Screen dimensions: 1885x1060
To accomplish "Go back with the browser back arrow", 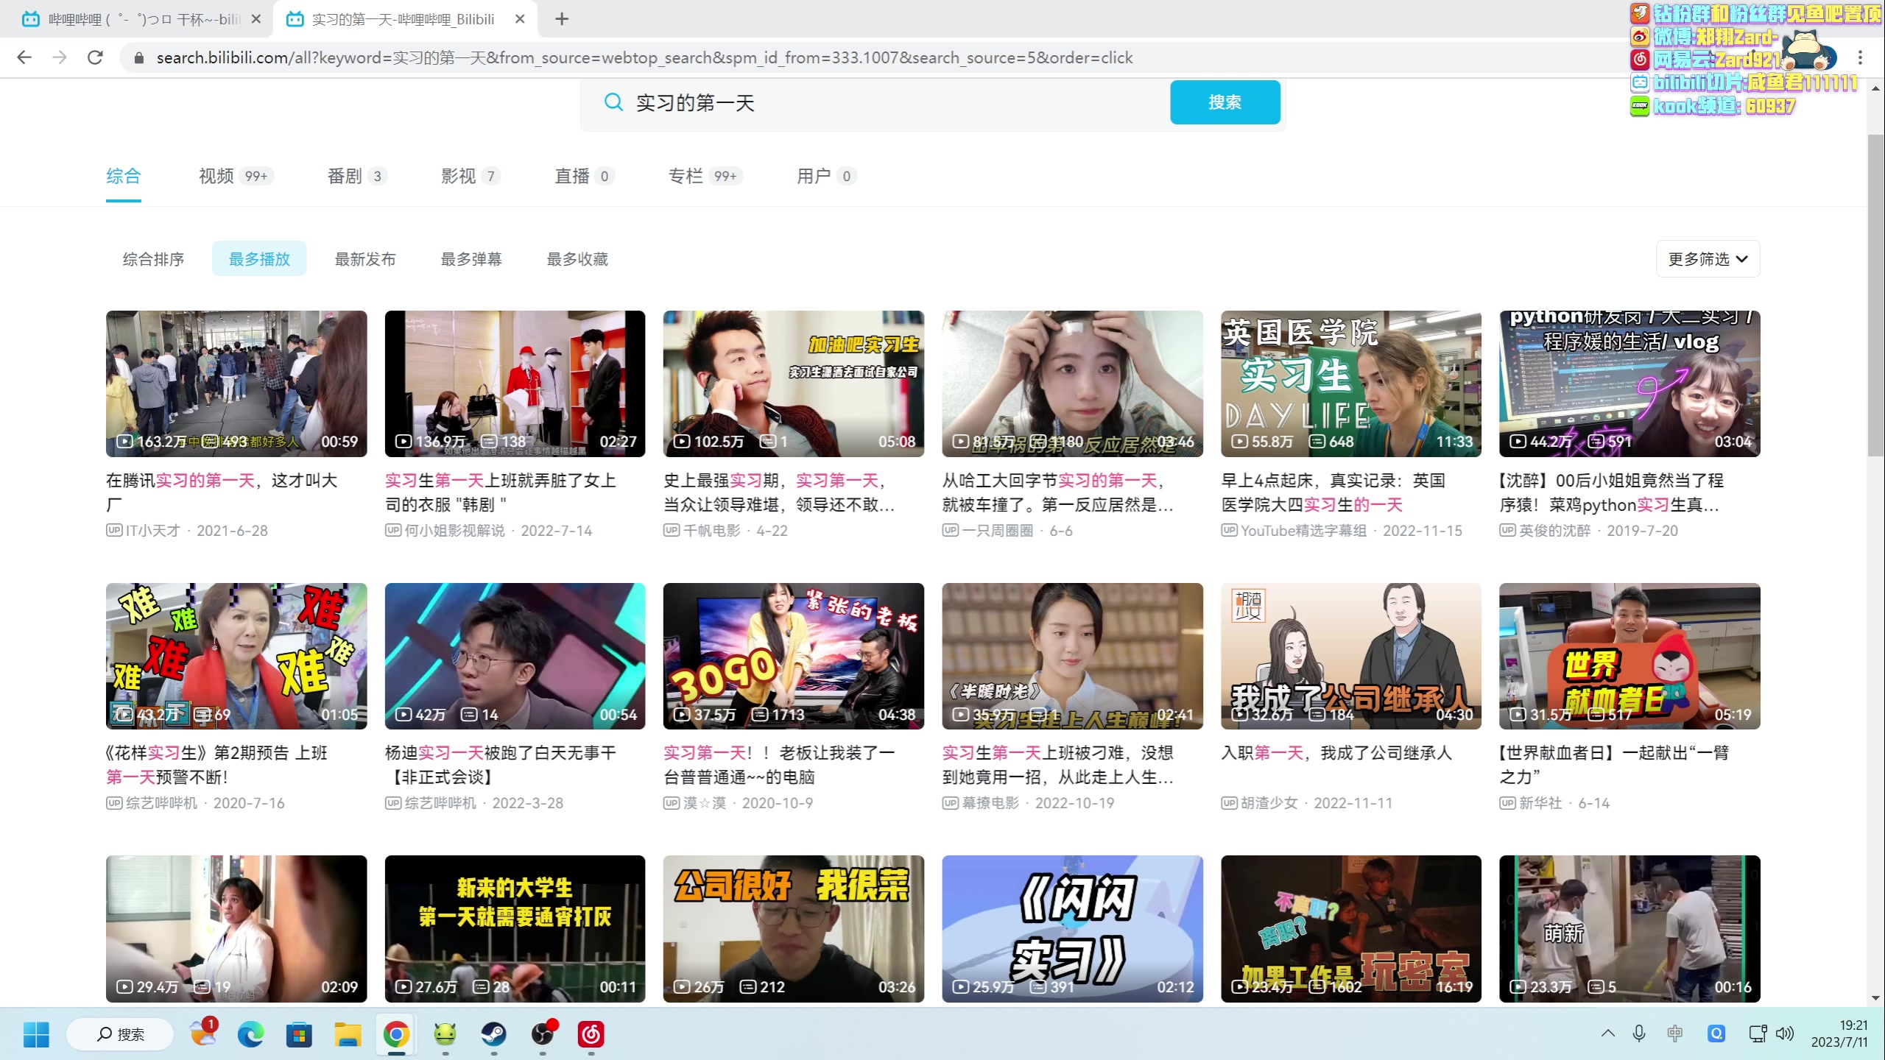I will [24, 57].
